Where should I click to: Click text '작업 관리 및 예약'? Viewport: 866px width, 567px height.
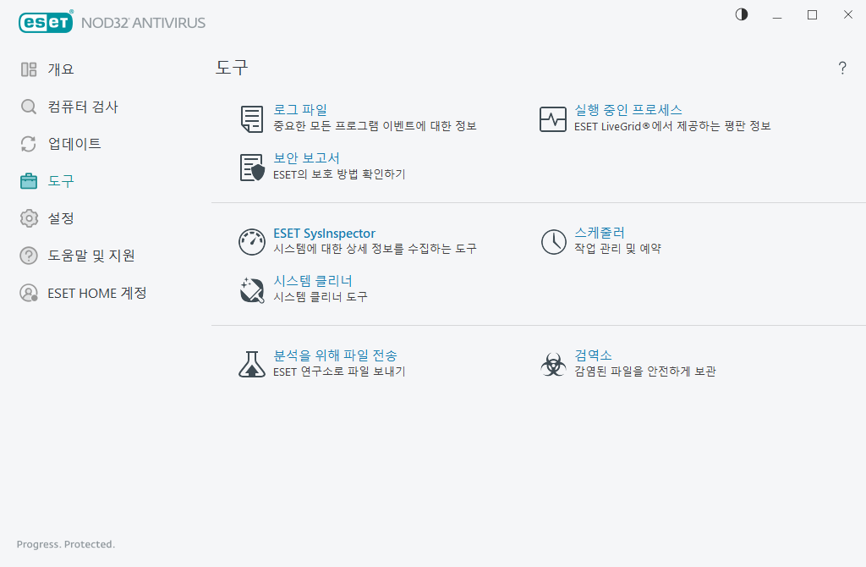[x=617, y=249]
